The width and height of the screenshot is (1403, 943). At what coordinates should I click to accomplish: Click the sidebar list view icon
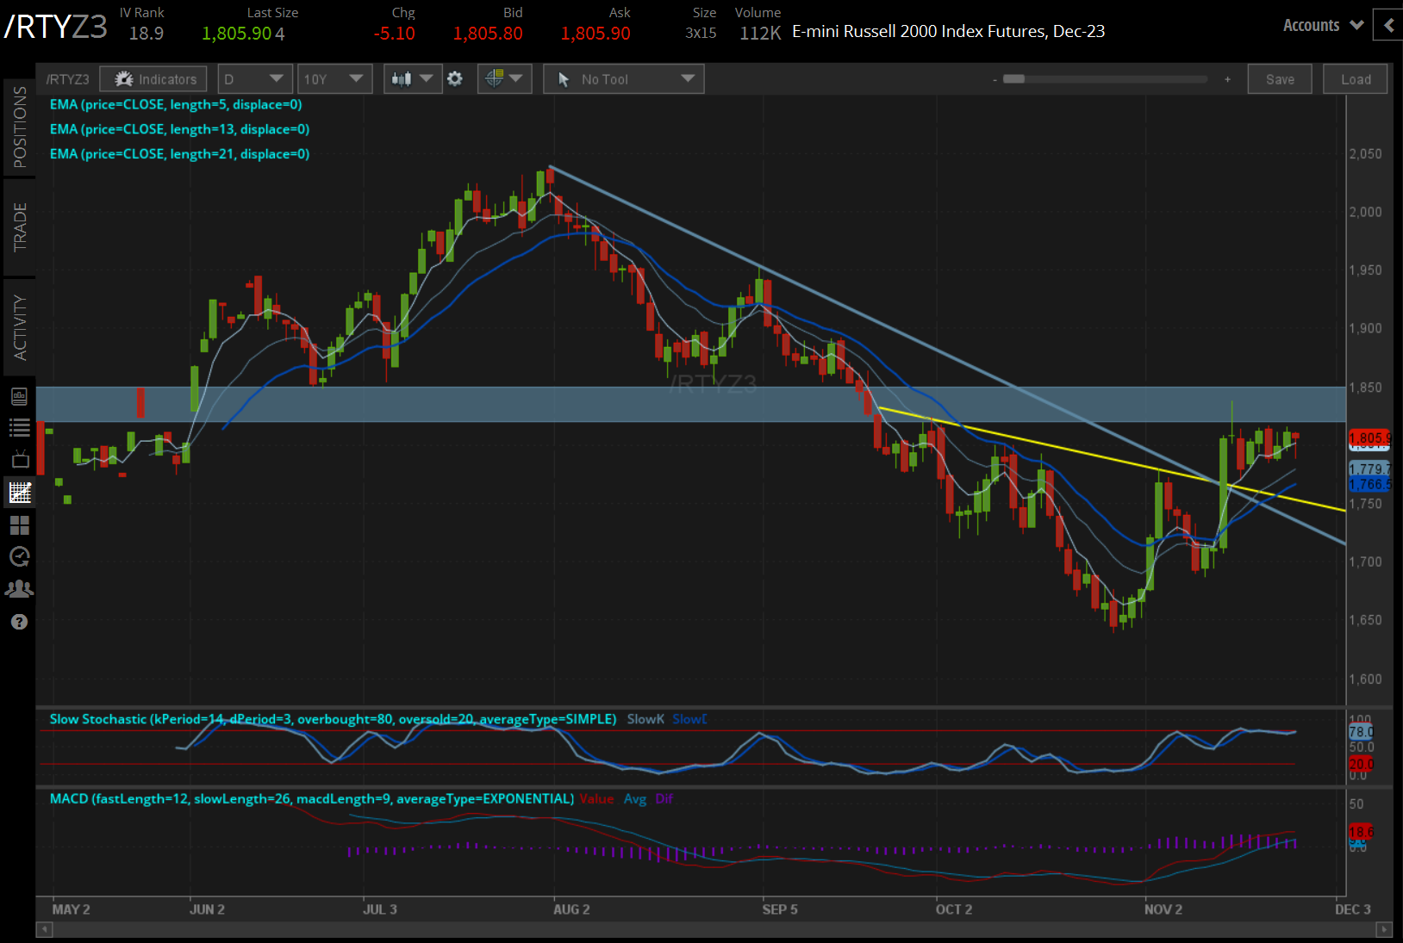point(19,427)
